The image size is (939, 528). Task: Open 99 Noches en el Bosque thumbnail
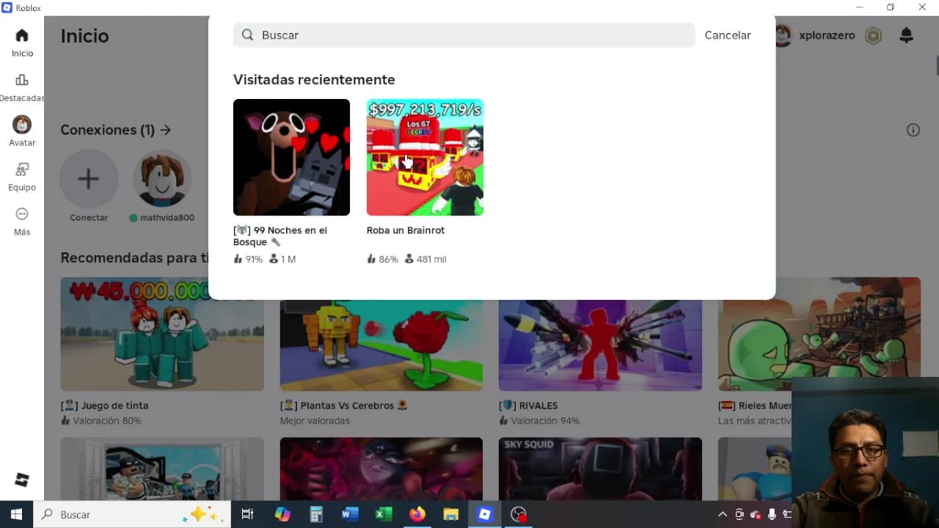[291, 157]
